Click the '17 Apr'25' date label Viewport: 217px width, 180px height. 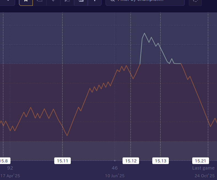point(10,176)
